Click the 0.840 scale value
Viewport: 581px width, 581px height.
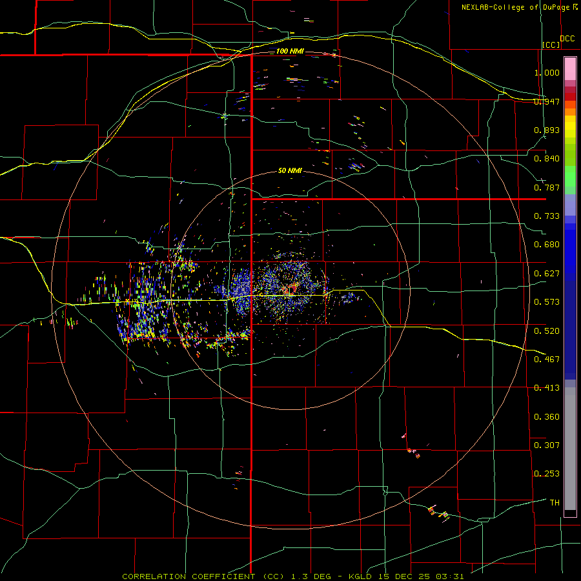tap(547, 159)
